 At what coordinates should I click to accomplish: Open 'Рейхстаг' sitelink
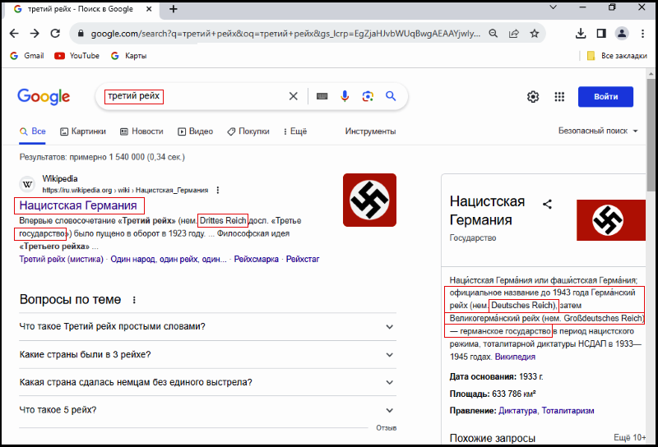(x=303, y=259)
